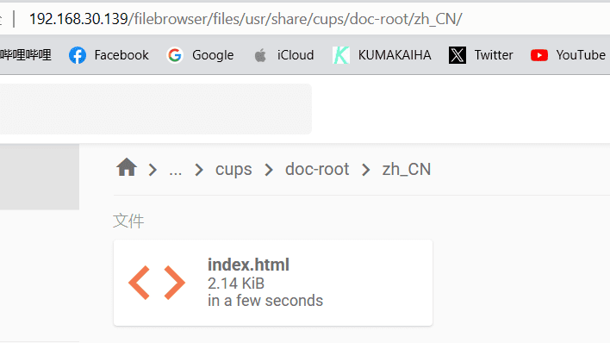The image size is (610, 343).
Task: Open the Facebook bookmark icon
Action: click(78, 55)
